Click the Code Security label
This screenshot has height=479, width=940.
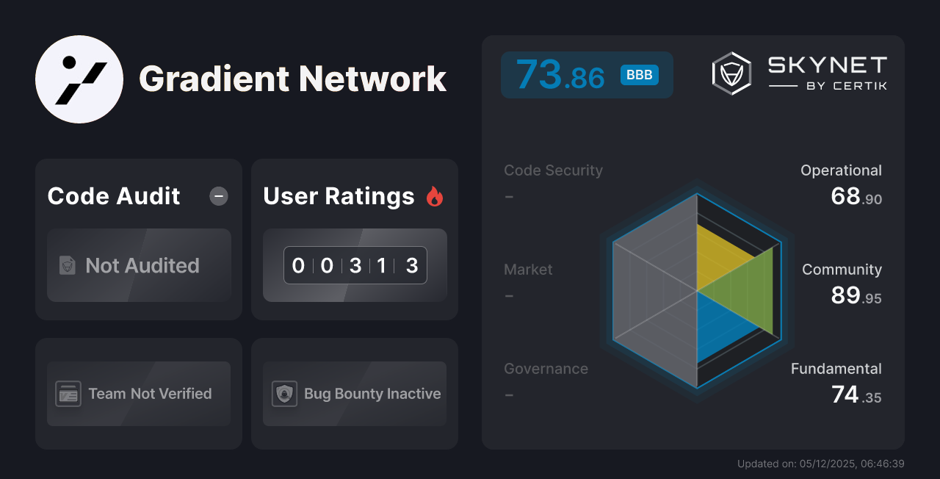pyautogui.click(x=553, y=170)
